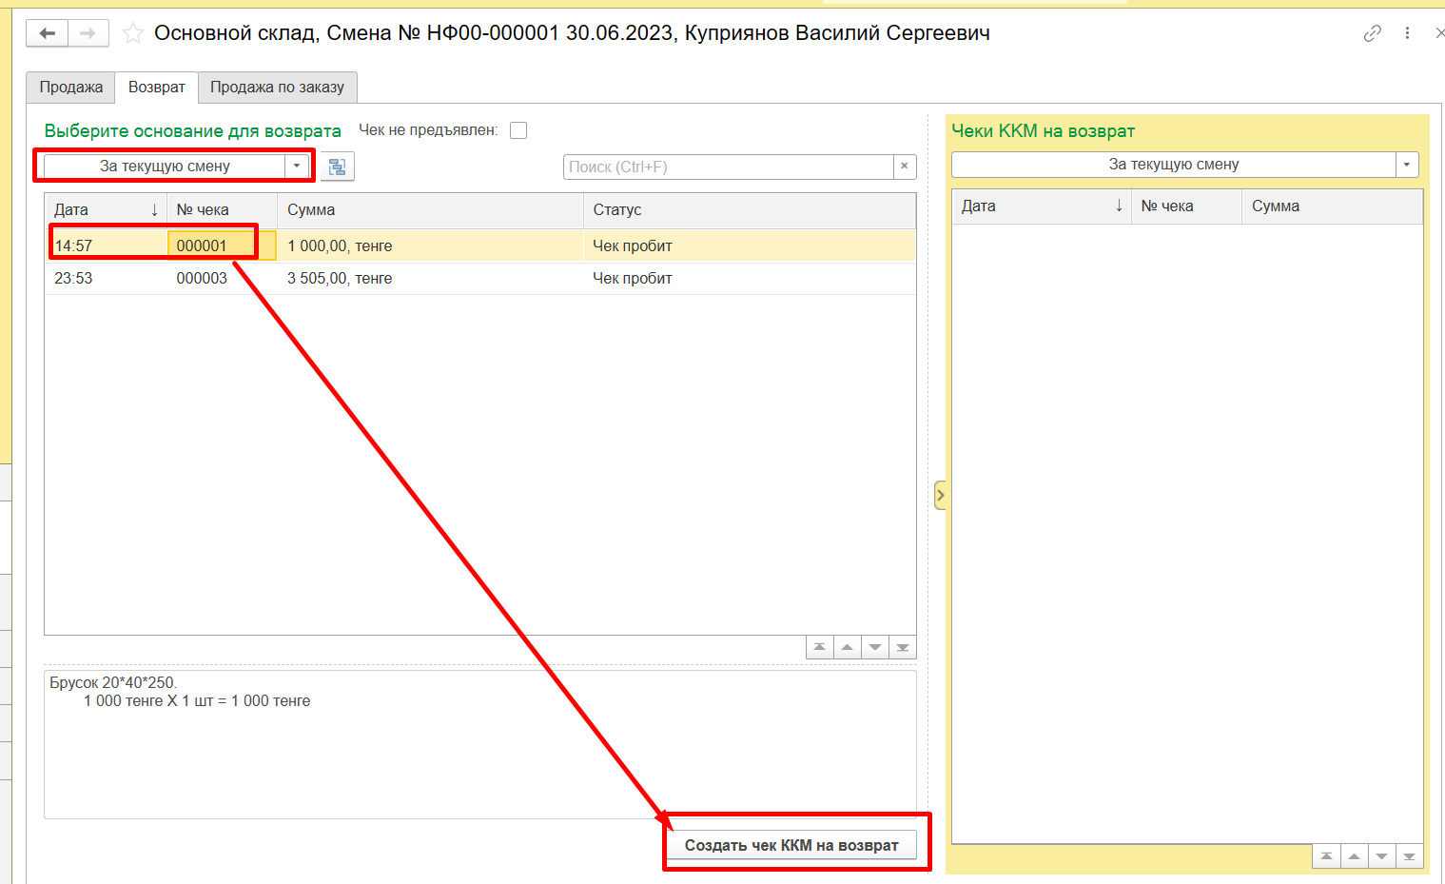
Task: Sort left list by 'Сумма' column header
Action: point(428,210)
